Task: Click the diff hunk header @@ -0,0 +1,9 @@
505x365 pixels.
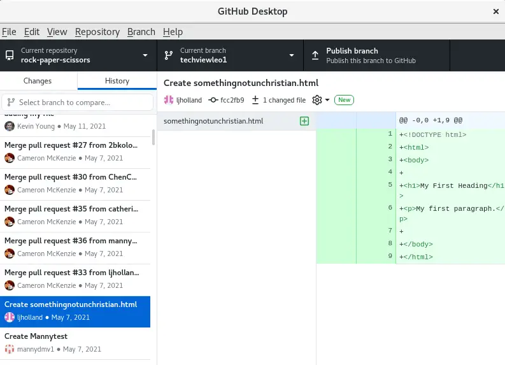Action: [430, 120]
